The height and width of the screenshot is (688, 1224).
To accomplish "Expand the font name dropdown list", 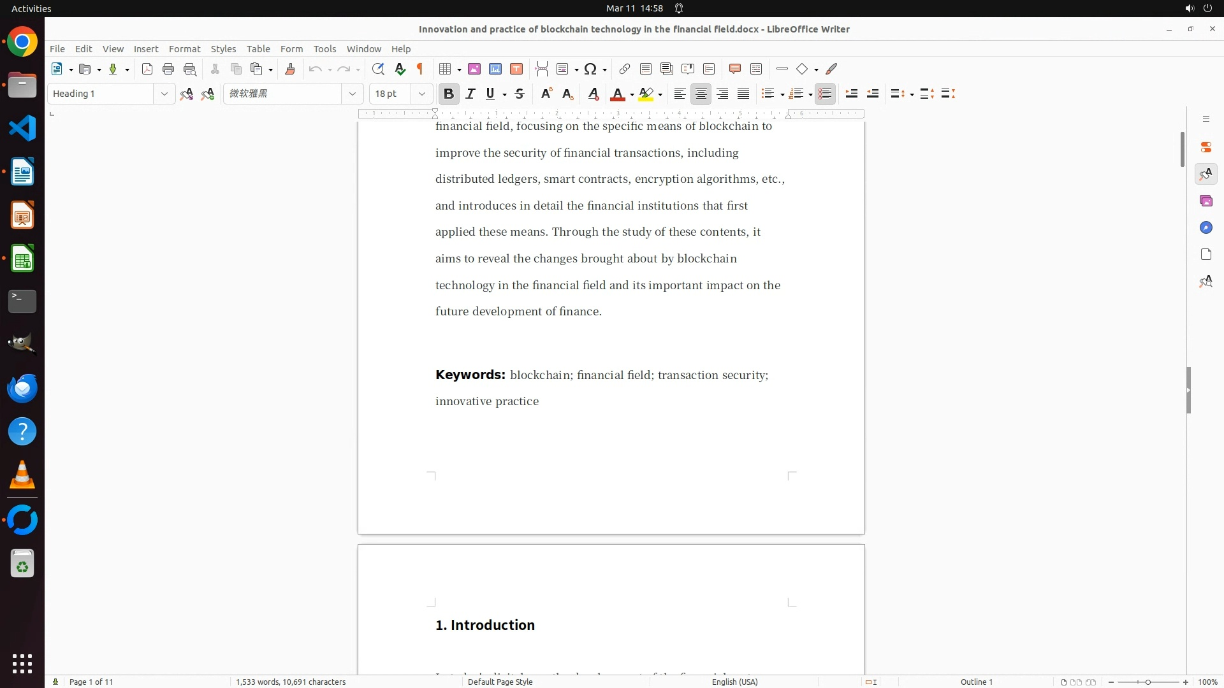I will pyautogui.click(x=353, y=94).
